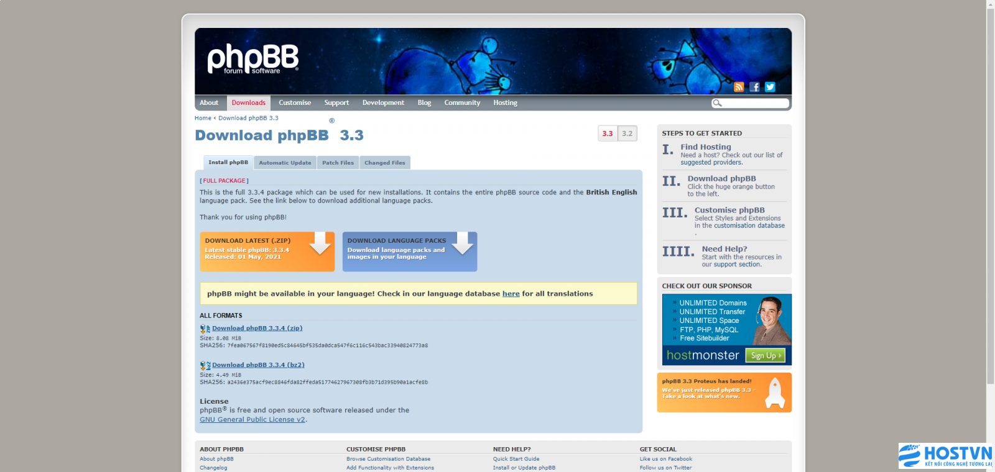995x472 pixels.
Task: Open the Hosting menu item
Action: coord(505,103)
